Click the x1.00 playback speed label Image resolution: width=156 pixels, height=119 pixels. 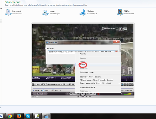(88, 97)
